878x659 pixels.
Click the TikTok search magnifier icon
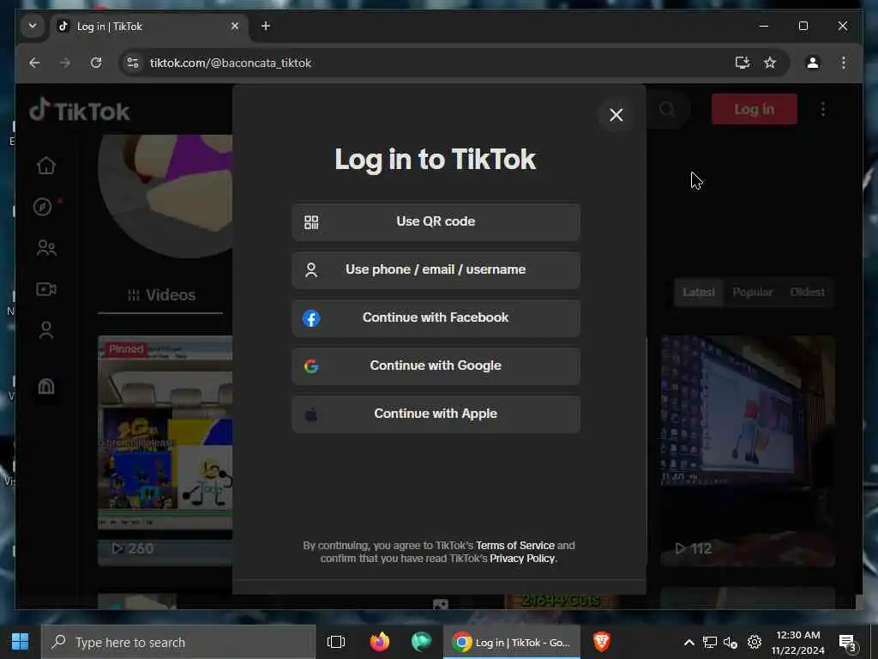pyautogui.click(x=666, y=109)
